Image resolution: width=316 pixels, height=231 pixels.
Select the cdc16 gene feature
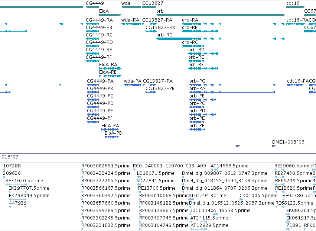click(x=296, y=7)
